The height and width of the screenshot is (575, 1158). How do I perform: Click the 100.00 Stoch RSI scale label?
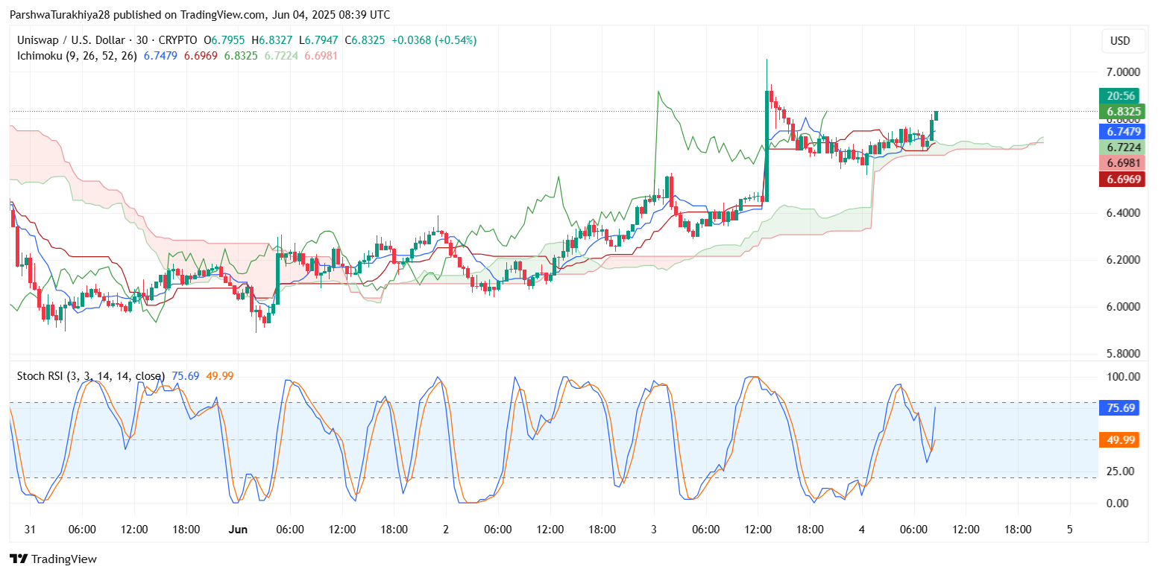pyautogui.click(x=1122, y=377)
